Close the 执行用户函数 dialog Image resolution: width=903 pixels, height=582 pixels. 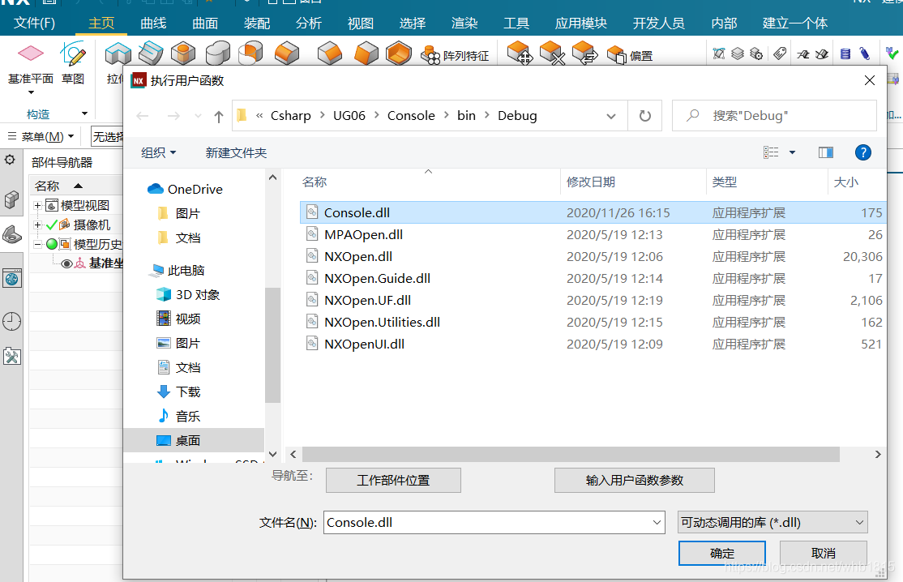[870, 80]
